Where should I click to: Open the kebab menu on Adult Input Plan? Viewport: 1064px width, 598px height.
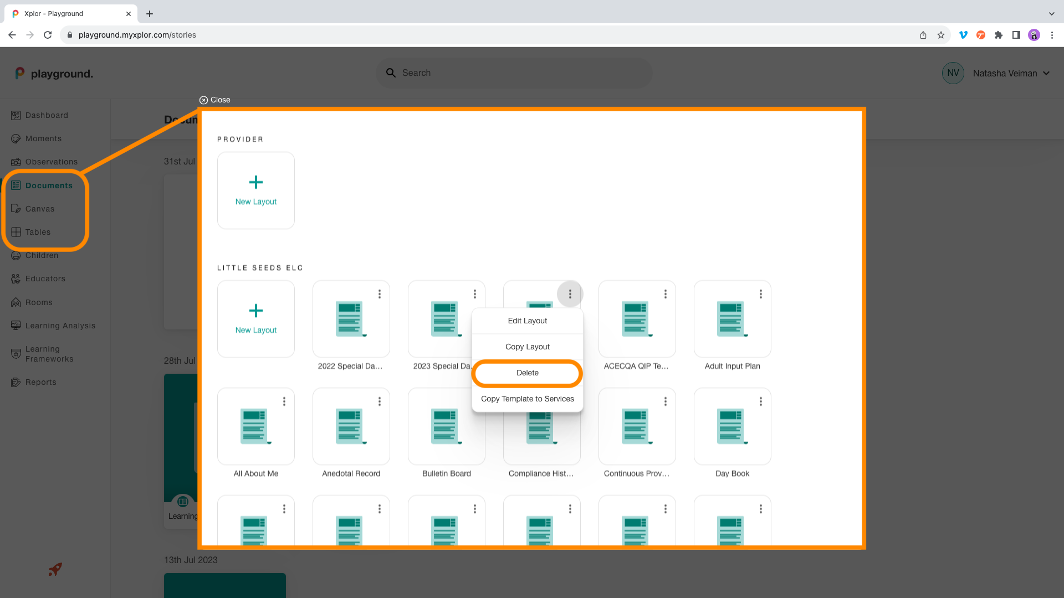coord(761,294)
